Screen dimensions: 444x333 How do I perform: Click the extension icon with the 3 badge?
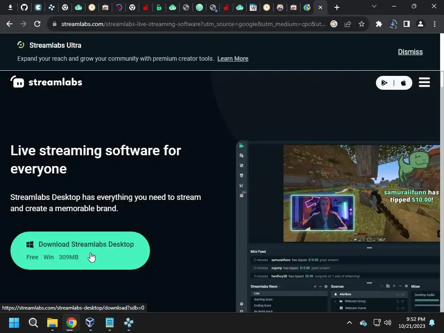(x=393, y=24)
